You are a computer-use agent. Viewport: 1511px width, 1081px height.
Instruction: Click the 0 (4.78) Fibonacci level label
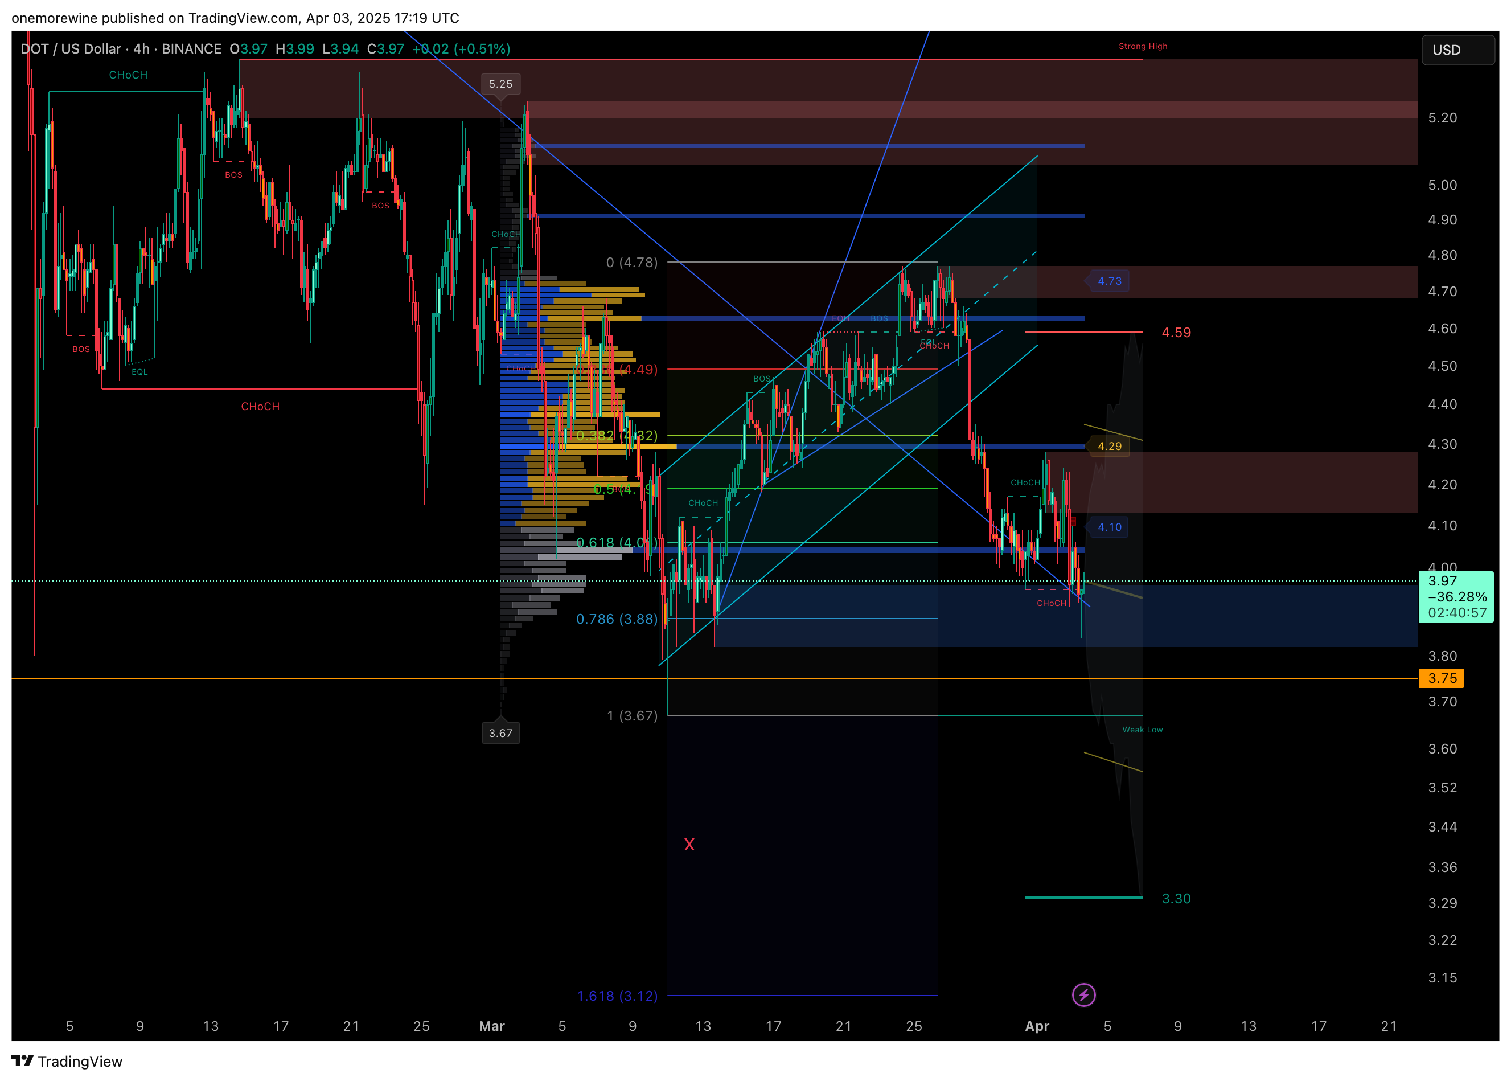pos(631,262)
